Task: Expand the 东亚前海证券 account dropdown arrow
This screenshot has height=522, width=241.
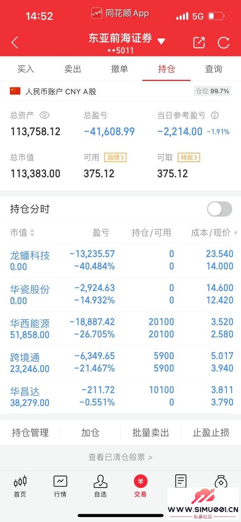Action: [161, 41]
